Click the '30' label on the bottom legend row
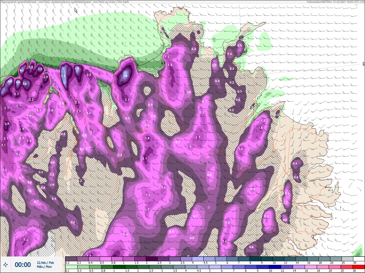The image size is (365, 273). pos(355,271)
